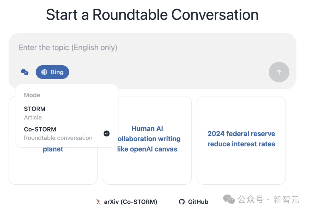Click the WeChat logo watermark icon

pos(229,199)
